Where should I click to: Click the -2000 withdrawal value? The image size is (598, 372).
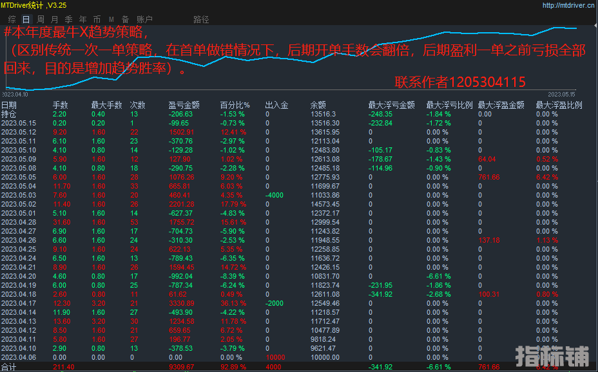tap(275, 304)
